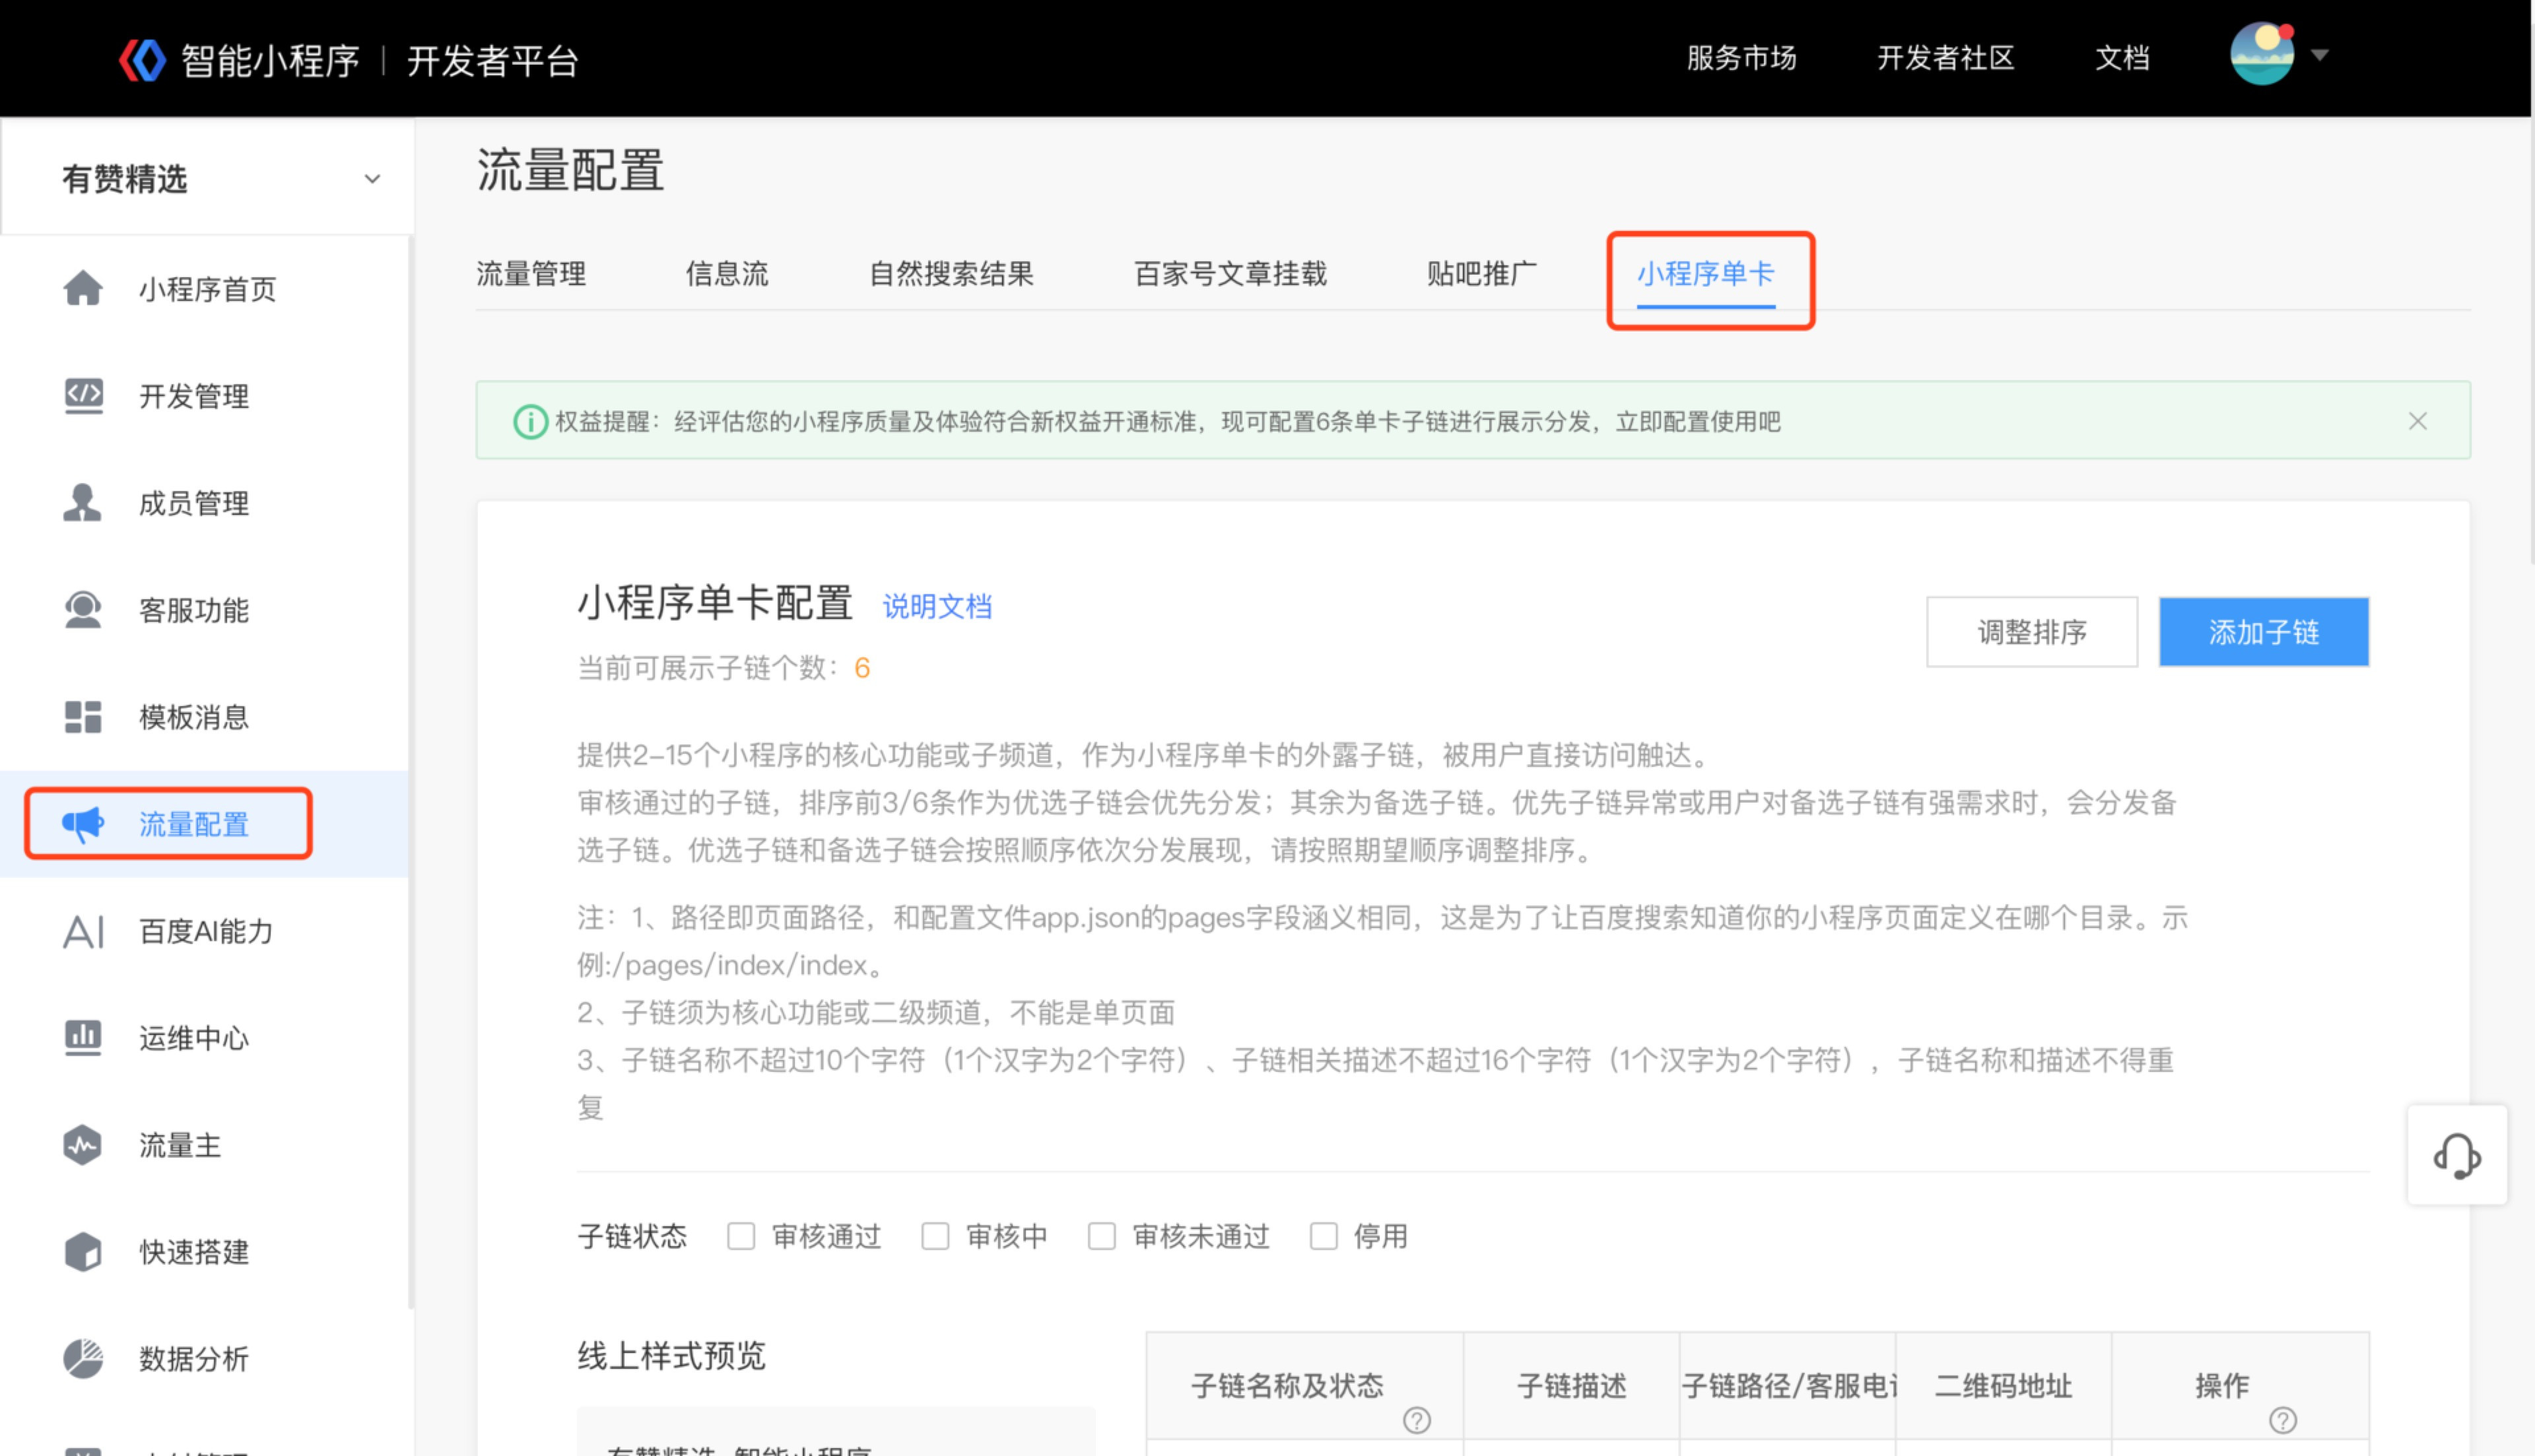The height and width of the screenshot is (1456, 2535).
Task: Open 开发者社区 in top navigation
Action: click(1945, 58)
